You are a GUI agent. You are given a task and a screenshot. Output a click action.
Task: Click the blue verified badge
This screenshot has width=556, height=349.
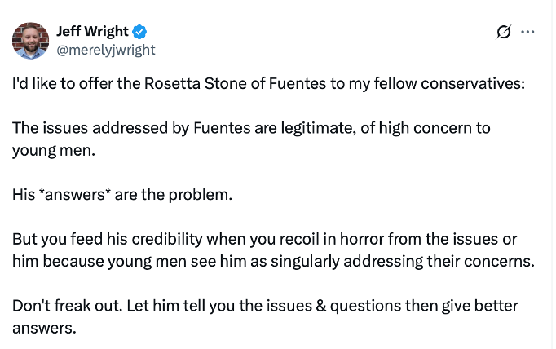click(140, 32)
